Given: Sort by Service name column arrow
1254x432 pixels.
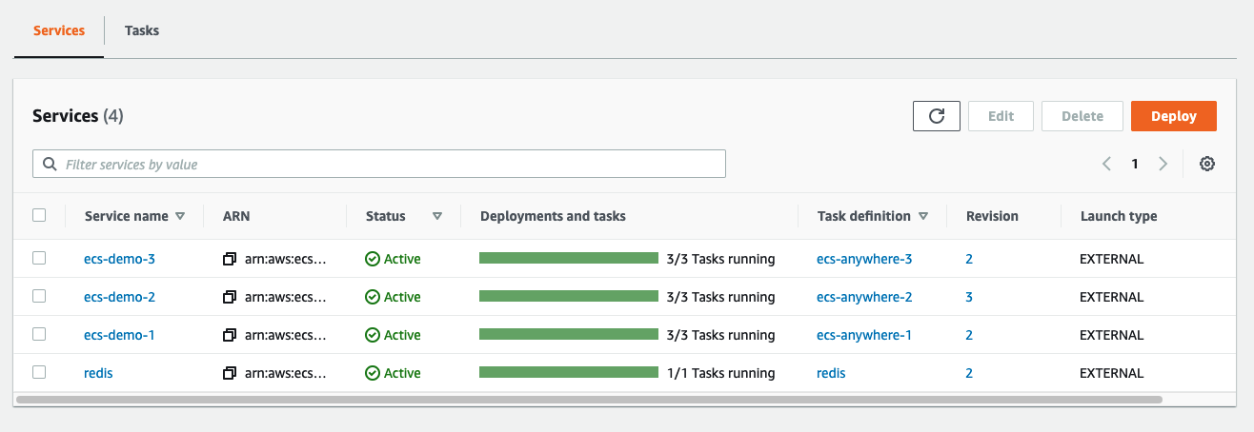Looking at the screenshot, I should click(180, 216).
